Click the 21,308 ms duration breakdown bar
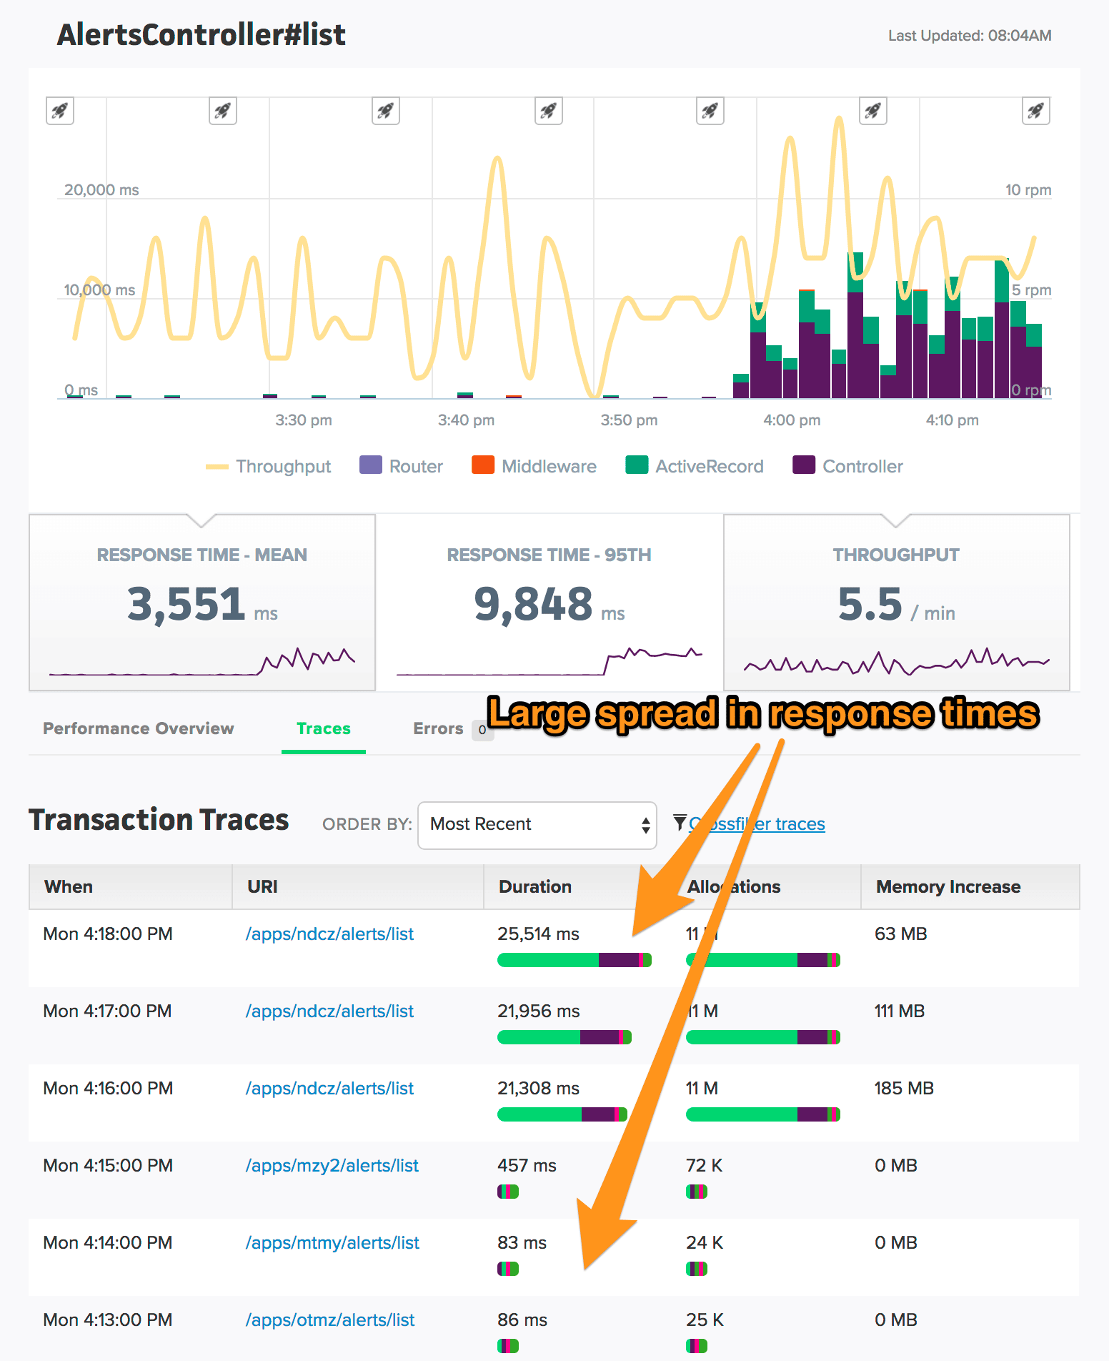Viewport: 1109px width, 1361px height. [x=562, y=1114]
